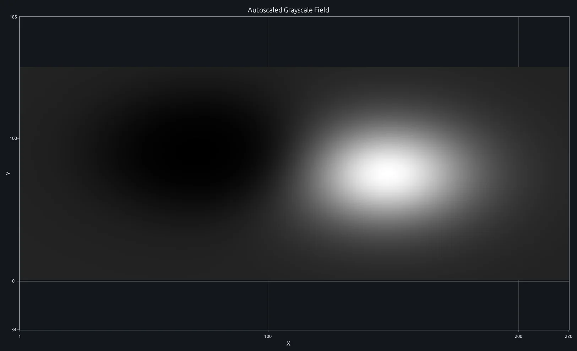This screenshot has width=577, height=351.
Task: Click the X axis tick 200
Action: tap(518, 336)
